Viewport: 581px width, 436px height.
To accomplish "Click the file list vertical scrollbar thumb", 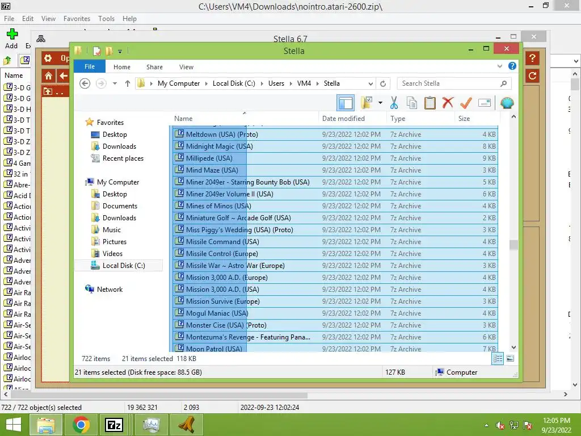I will point(513,245).
